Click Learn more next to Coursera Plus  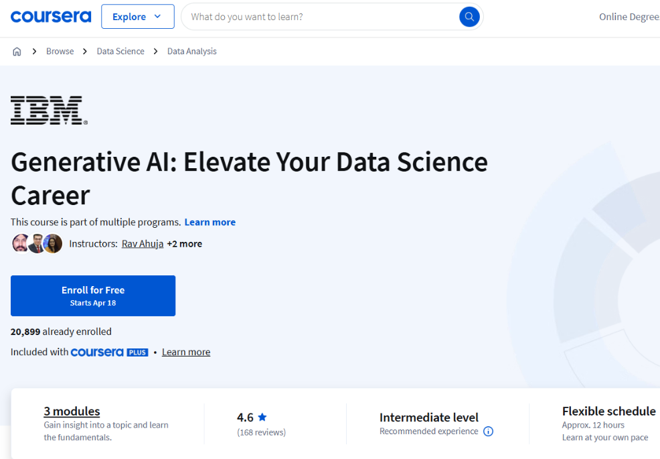[x=185, y=352]
